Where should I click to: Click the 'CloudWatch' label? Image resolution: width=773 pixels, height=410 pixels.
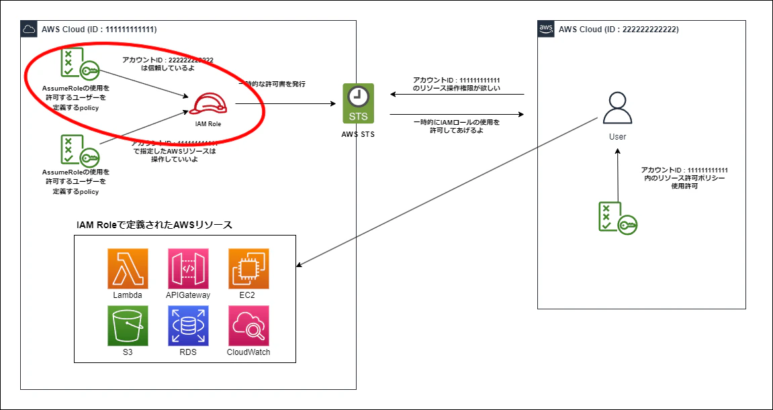[248, 353]
